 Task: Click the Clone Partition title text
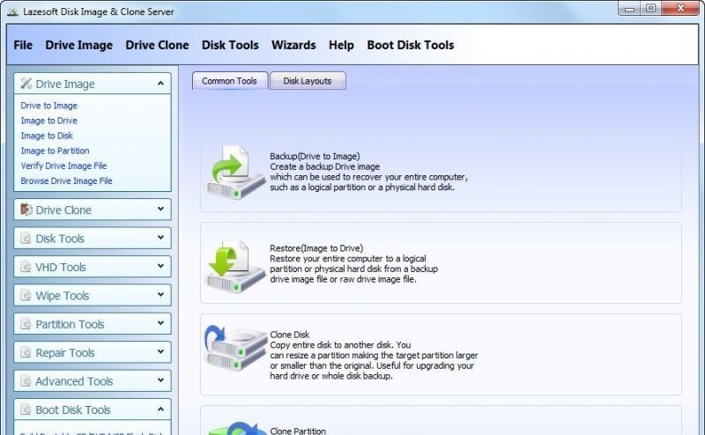(x=298, y=431)
